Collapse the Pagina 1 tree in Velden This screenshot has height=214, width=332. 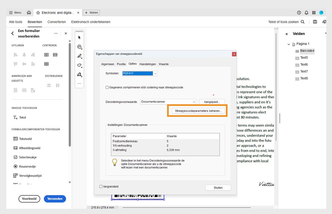[x=289, y=44]
